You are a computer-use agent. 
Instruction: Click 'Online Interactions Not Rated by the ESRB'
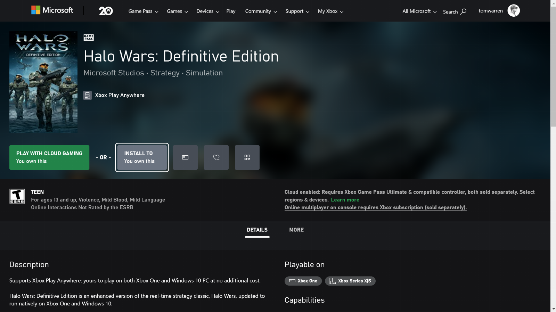click(x=82, y=207)
